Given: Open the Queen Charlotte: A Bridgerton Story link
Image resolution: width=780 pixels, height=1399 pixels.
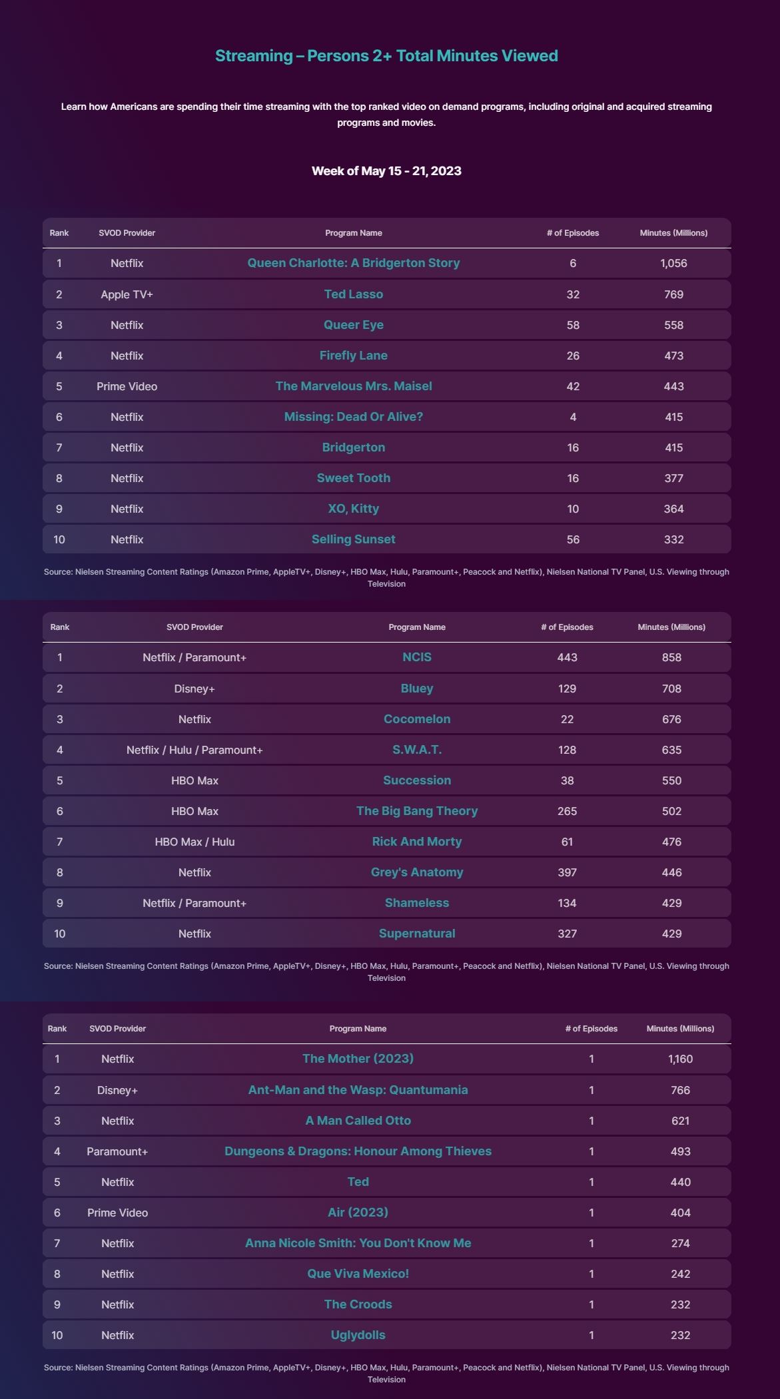Looking at the screenshot, I should coord(353,263).
